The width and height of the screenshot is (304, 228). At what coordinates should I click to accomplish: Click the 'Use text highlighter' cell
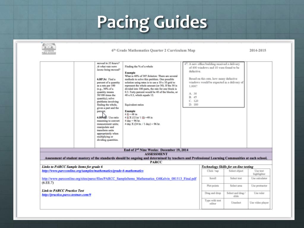coord(259,172)
